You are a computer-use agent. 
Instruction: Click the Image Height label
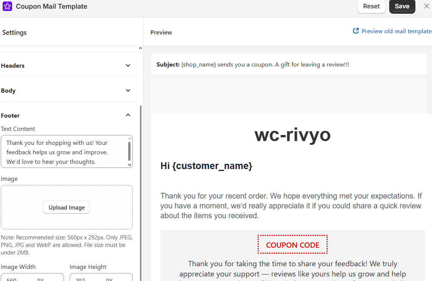[88, 267]
